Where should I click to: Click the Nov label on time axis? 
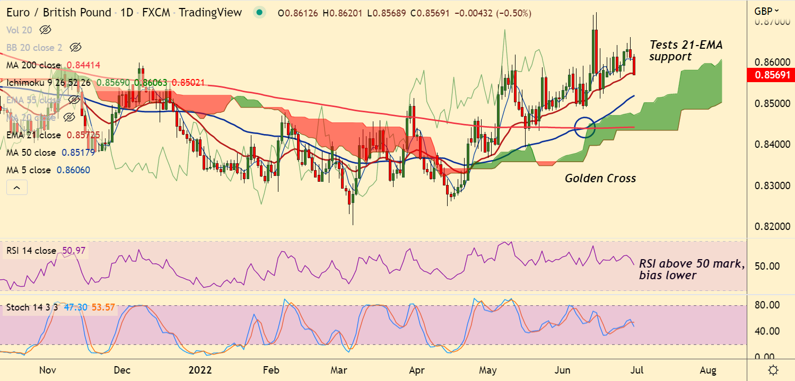[x=47, y=369]
